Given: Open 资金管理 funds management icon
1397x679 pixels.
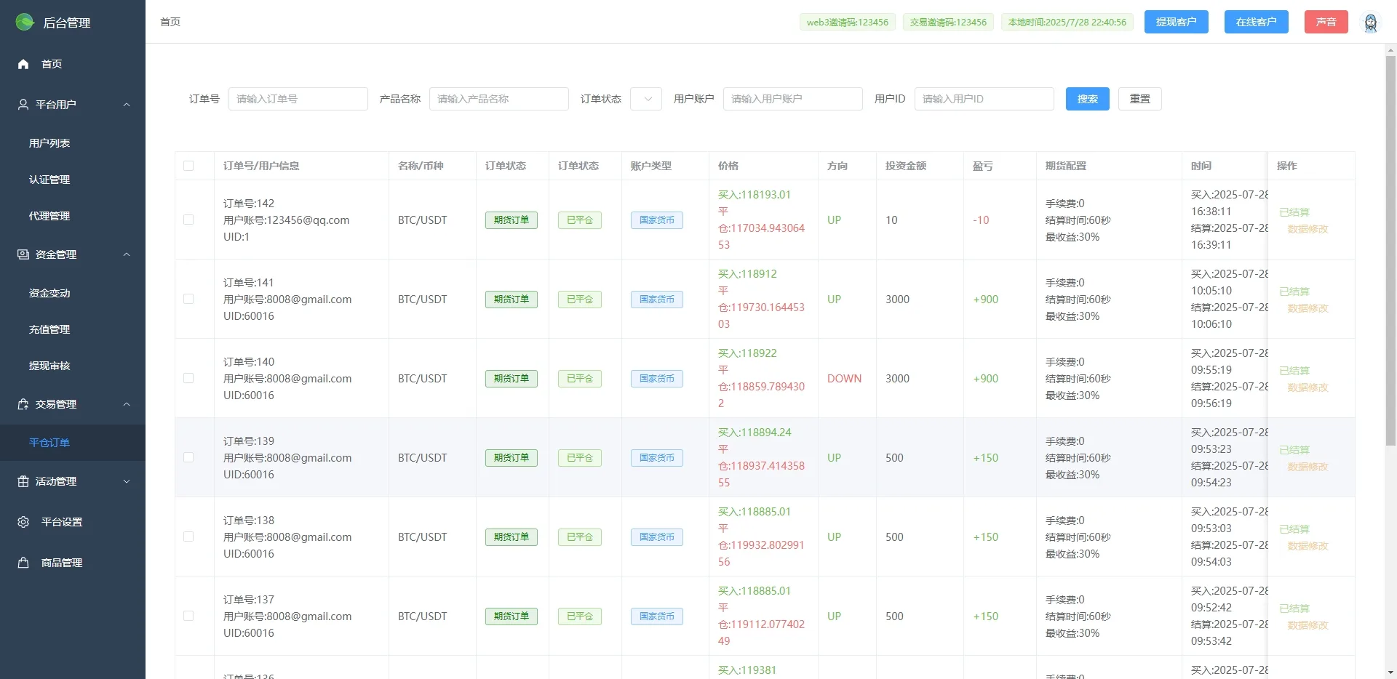Looking at the screenshot, I should click(21, 254).
